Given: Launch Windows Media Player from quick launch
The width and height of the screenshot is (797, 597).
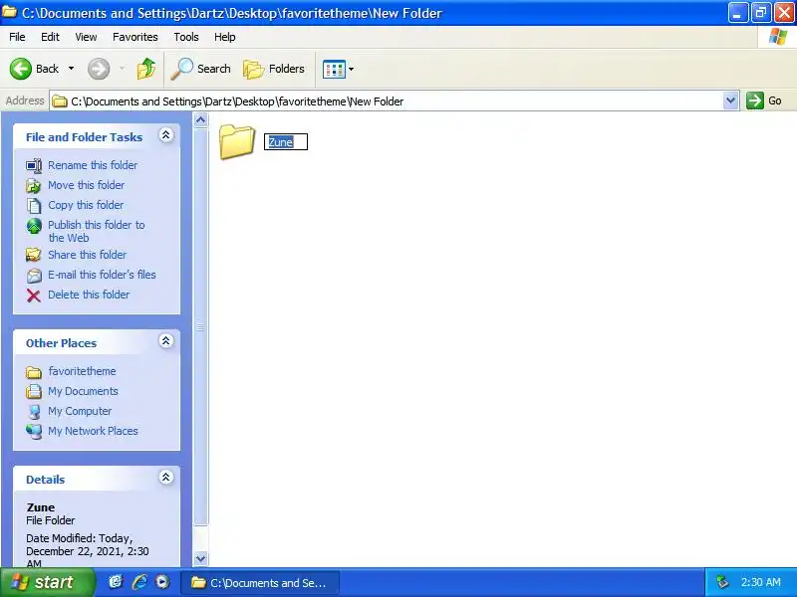Looking at the screenshot, I should click(x=162, y=582).
